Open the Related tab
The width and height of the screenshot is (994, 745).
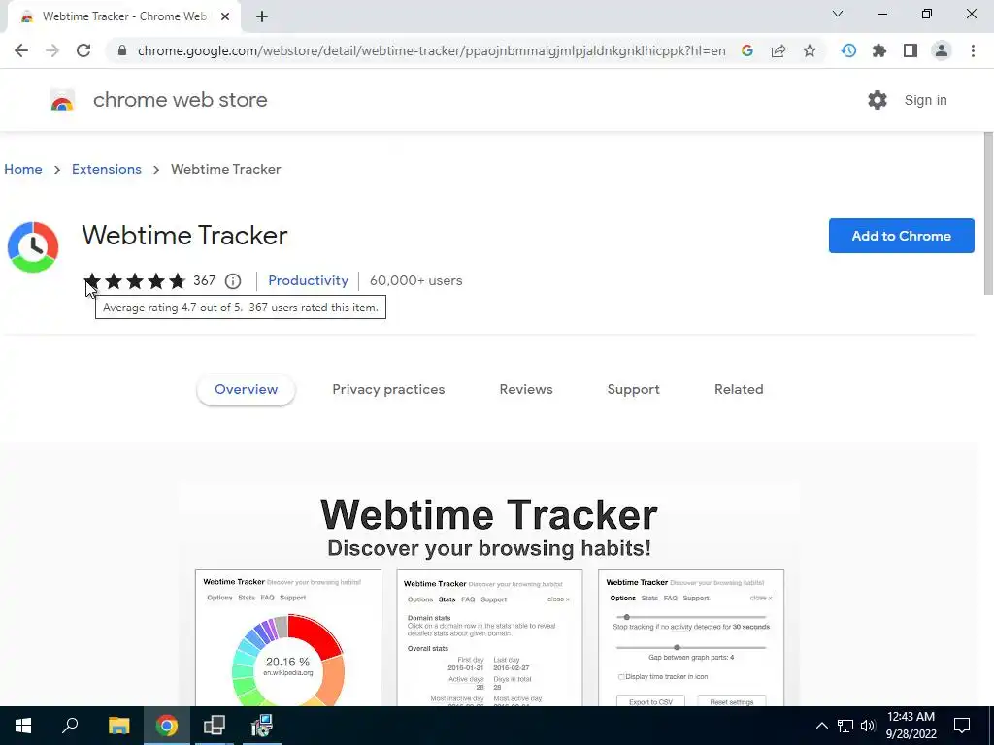coord(739,390)
